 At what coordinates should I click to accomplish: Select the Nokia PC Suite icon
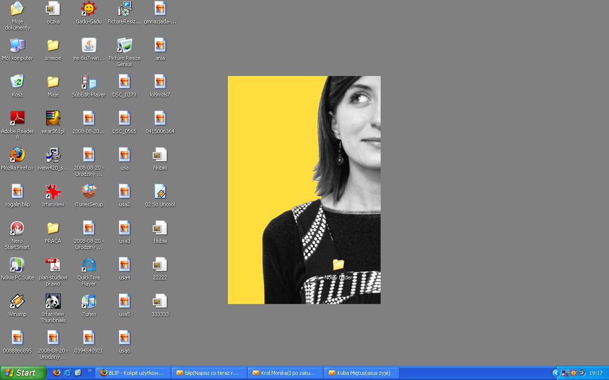(17, 265)
